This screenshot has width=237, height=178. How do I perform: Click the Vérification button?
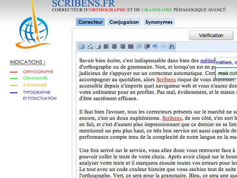coord(211,36)
